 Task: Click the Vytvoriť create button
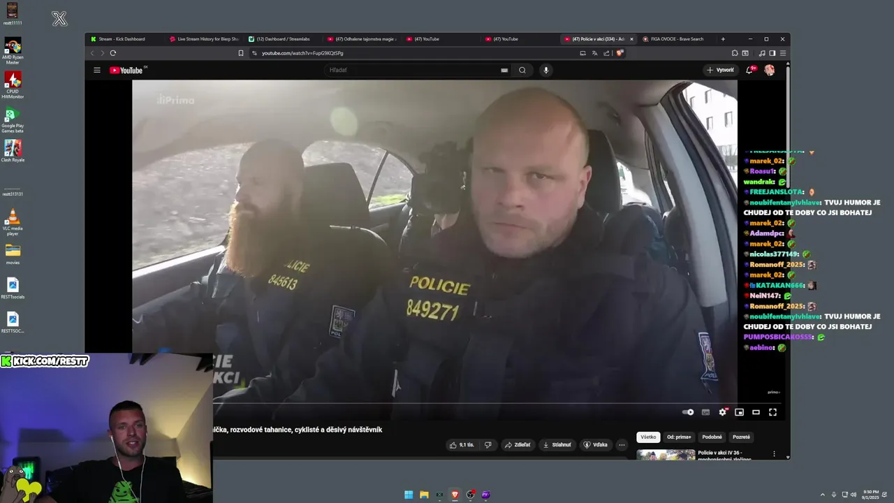(x=720, y=70)
